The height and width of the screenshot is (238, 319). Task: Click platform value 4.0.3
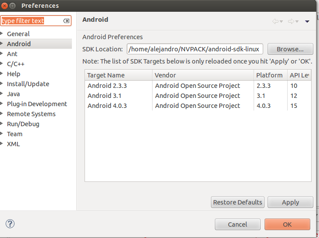264,106
